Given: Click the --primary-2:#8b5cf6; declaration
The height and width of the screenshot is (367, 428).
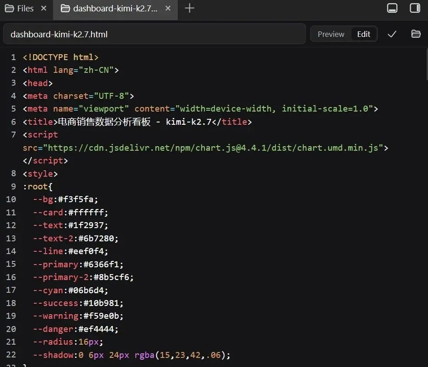Looking at the screenshot, I should (83, 277).
